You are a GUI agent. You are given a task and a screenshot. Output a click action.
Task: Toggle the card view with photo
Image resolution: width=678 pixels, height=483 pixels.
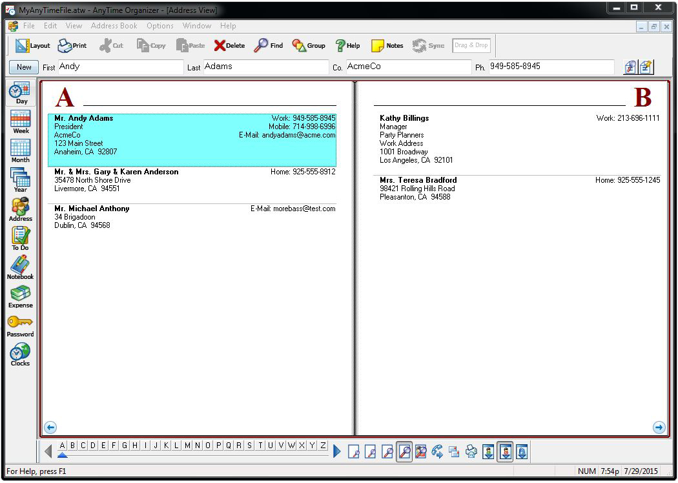coord(420,451)
